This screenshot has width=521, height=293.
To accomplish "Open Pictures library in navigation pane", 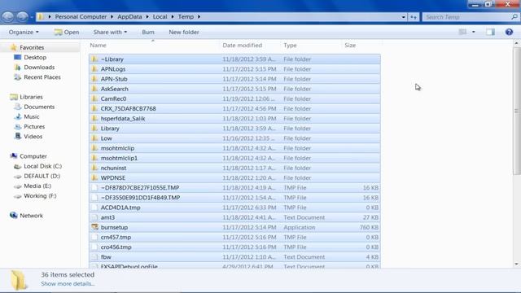I will [34, 127].
